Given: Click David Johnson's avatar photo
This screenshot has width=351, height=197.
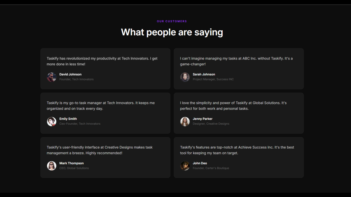Looking at the screenshot, I should [51, 77].
